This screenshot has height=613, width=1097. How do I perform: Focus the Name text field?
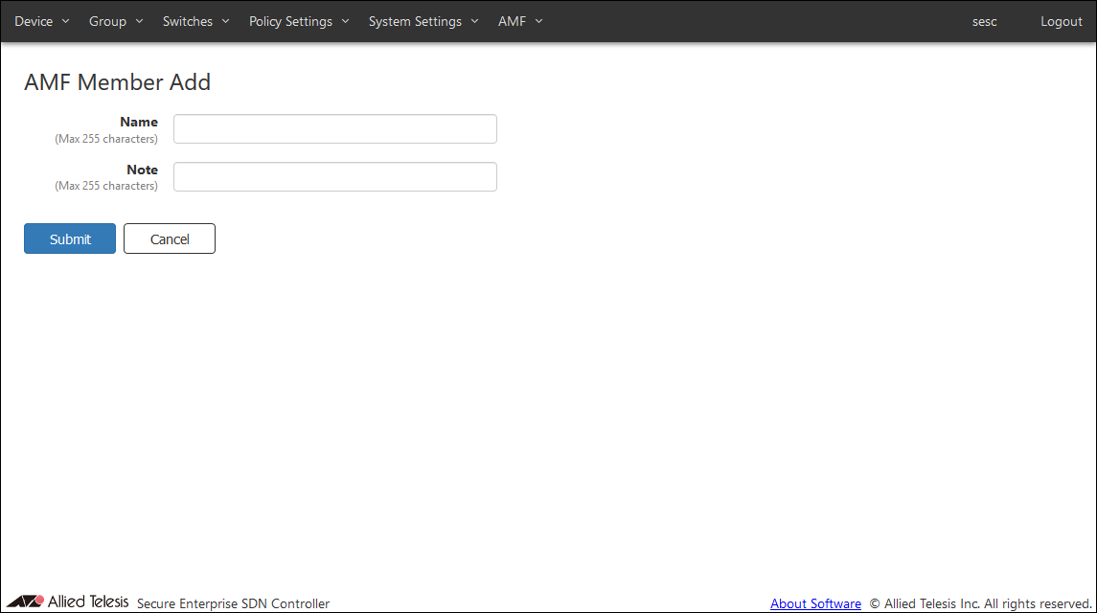pyautogui.click(x=334, y=129)
